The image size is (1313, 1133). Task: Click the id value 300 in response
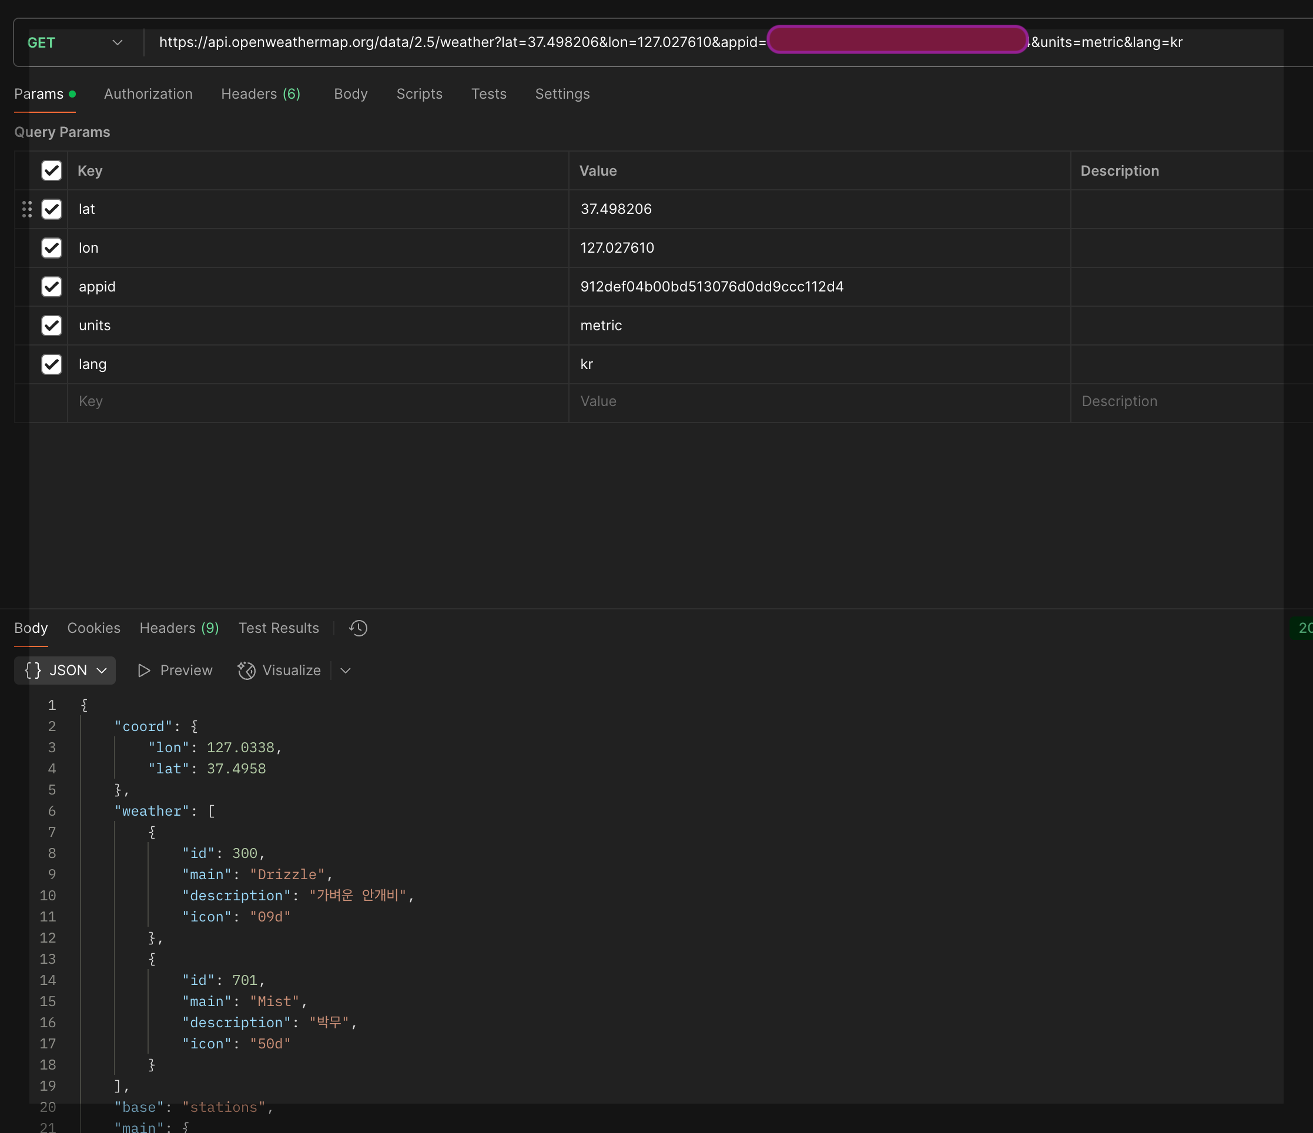244,853
